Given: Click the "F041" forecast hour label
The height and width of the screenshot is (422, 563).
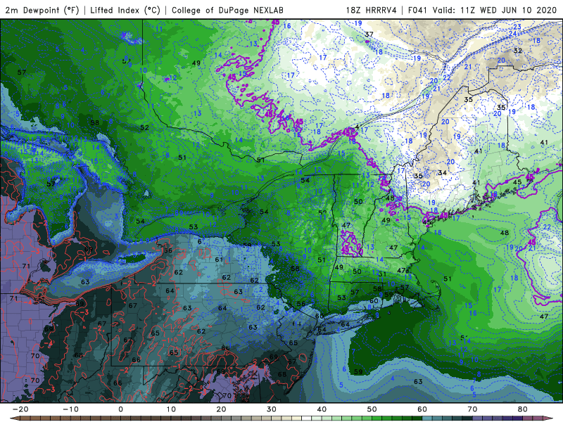Looking at the screenshot, I should [417, 10].
